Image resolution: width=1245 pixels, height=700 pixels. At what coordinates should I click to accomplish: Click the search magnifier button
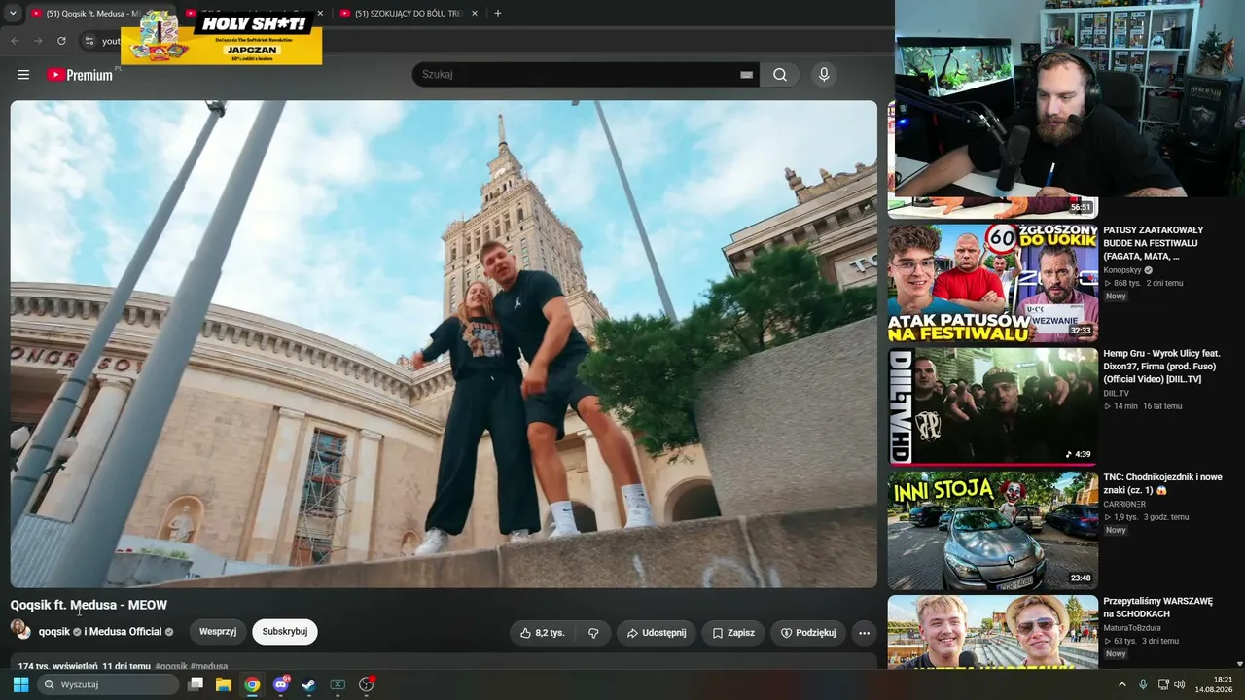pos(780,75)
